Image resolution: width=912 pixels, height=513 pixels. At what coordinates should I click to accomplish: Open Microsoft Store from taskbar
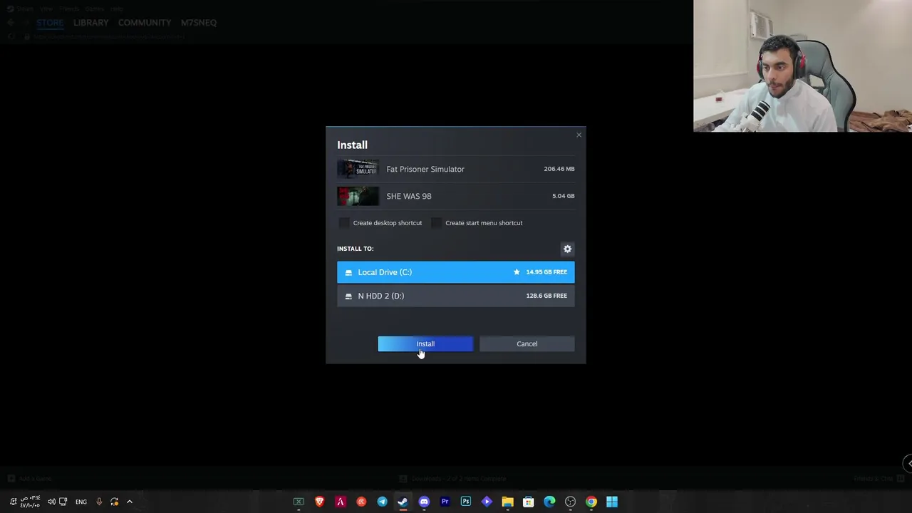(x=529, y=502)
